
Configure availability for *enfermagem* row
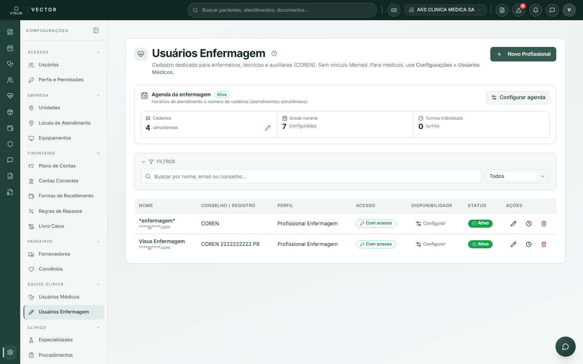431,224
